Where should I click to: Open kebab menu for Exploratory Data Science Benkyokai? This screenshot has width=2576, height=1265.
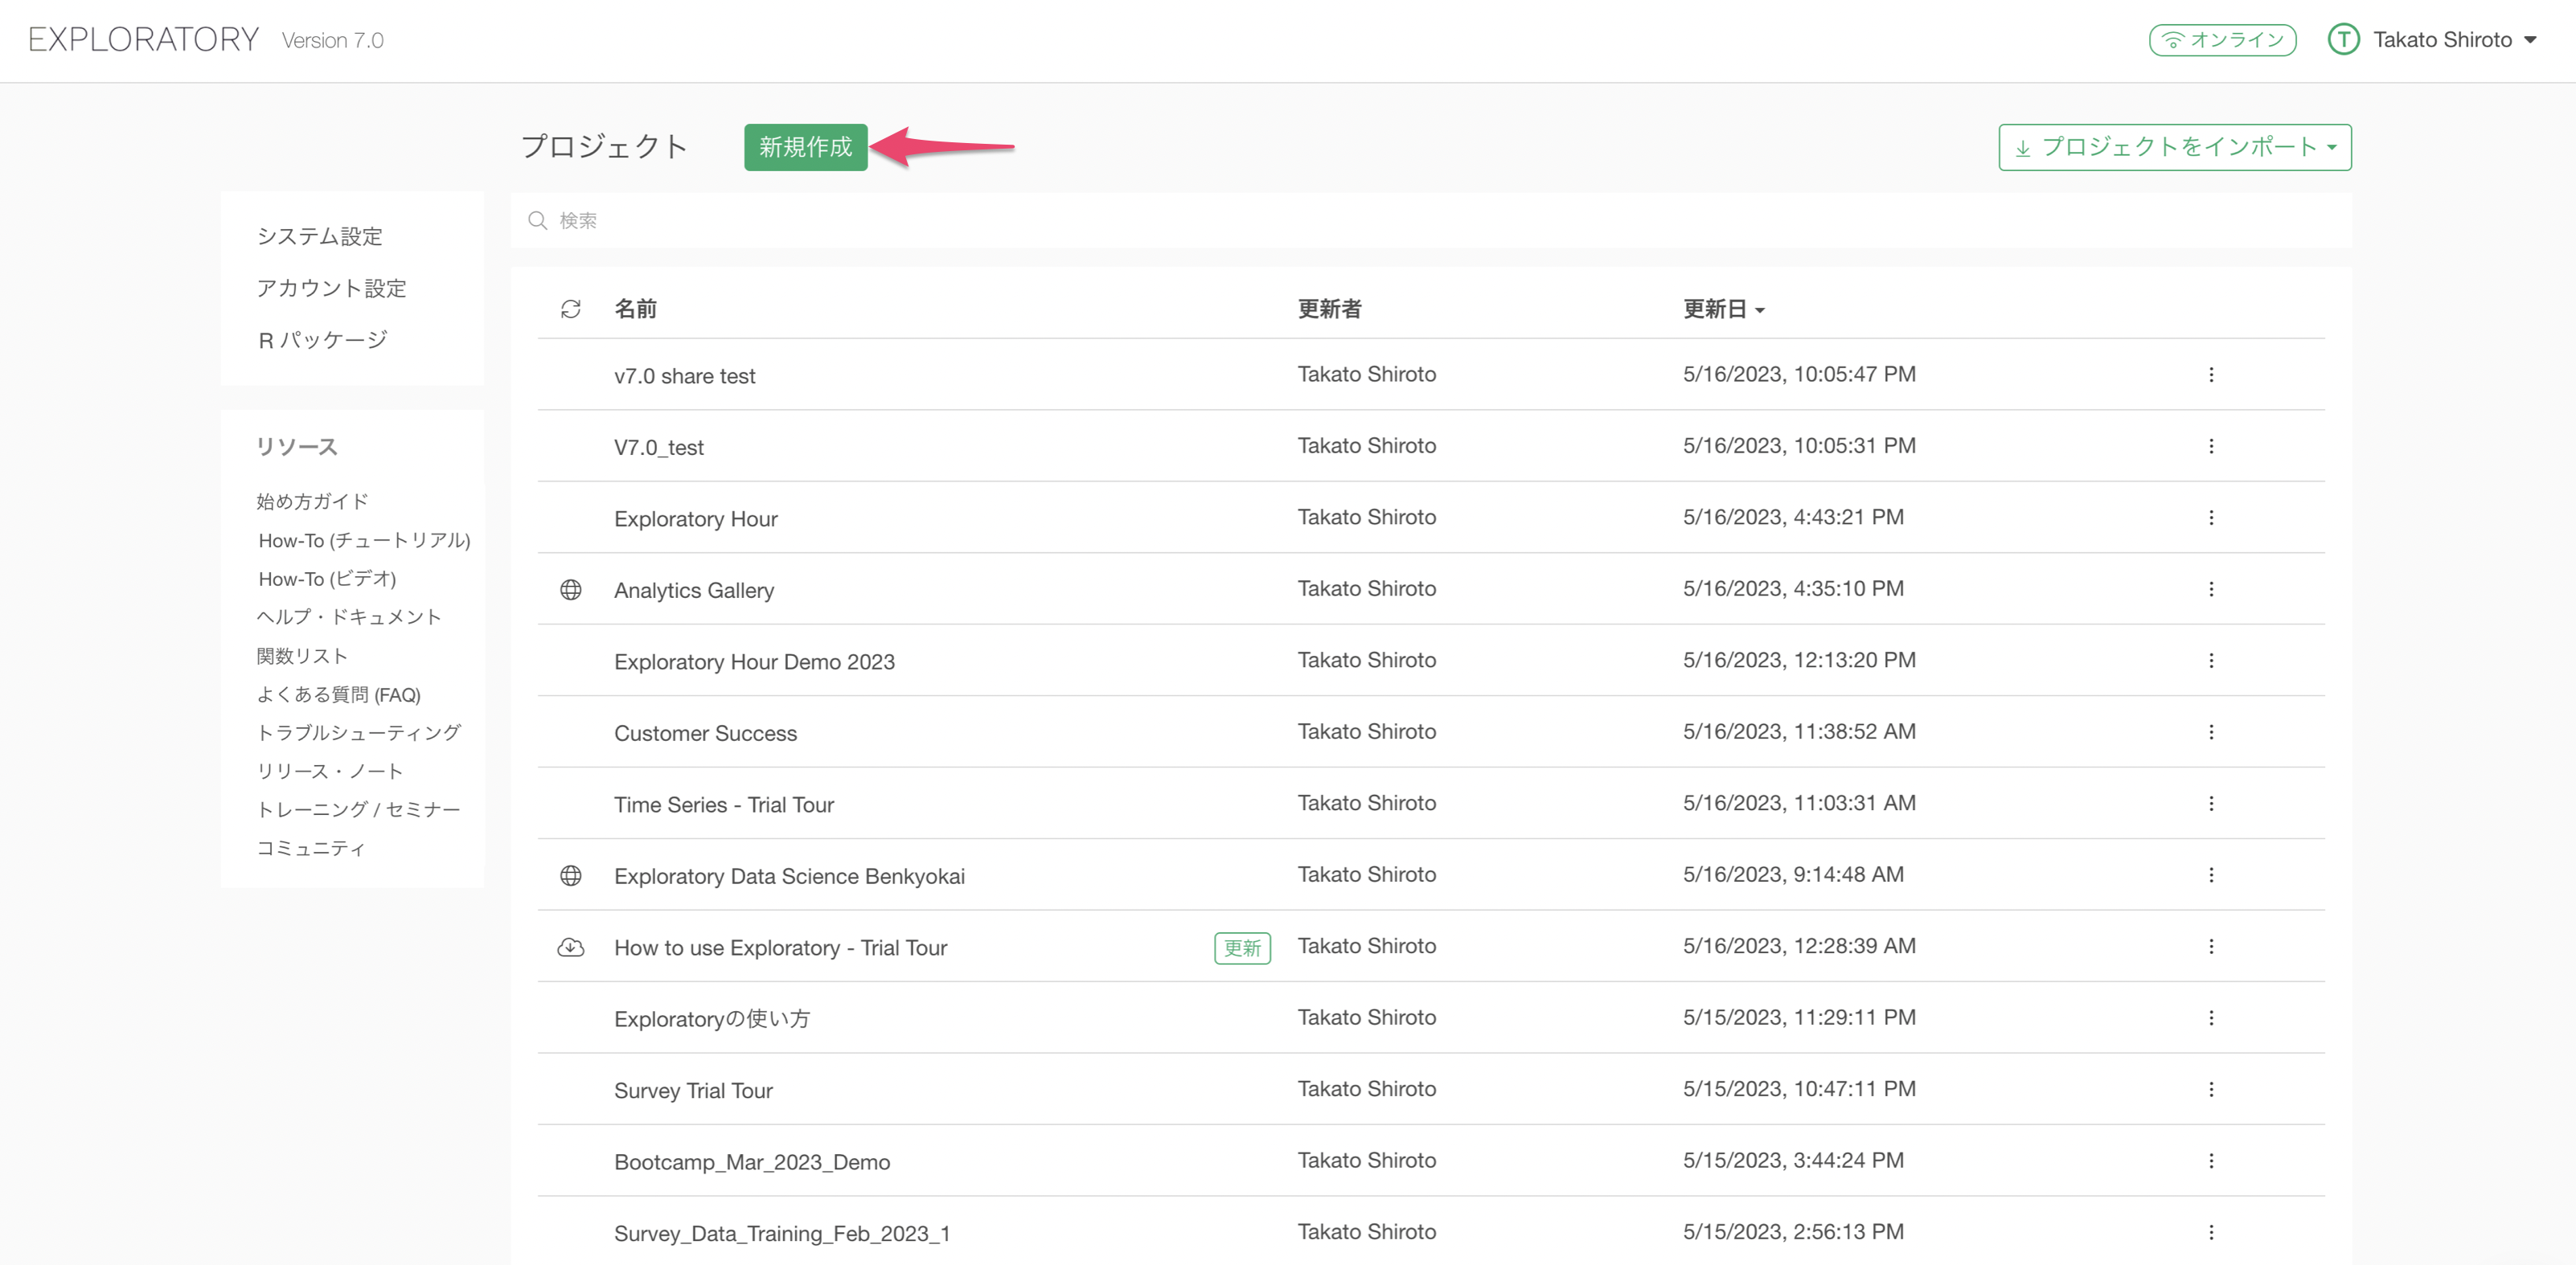click(2210, 875)
